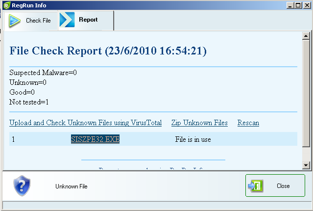Click the Close button
The height and width of the screenshot is (211, 313).
[275, 185]
